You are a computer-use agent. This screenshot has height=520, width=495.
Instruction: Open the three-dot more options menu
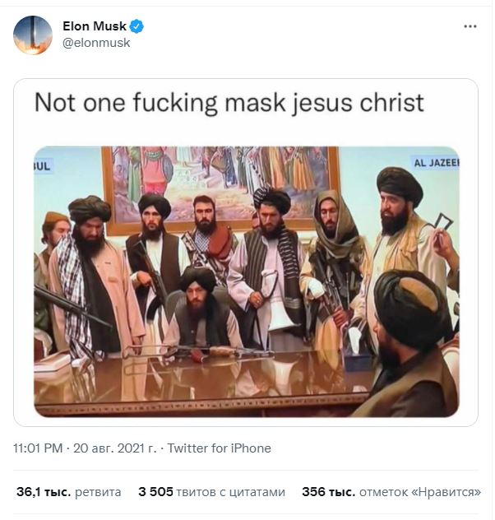click(x=470, y=26)
